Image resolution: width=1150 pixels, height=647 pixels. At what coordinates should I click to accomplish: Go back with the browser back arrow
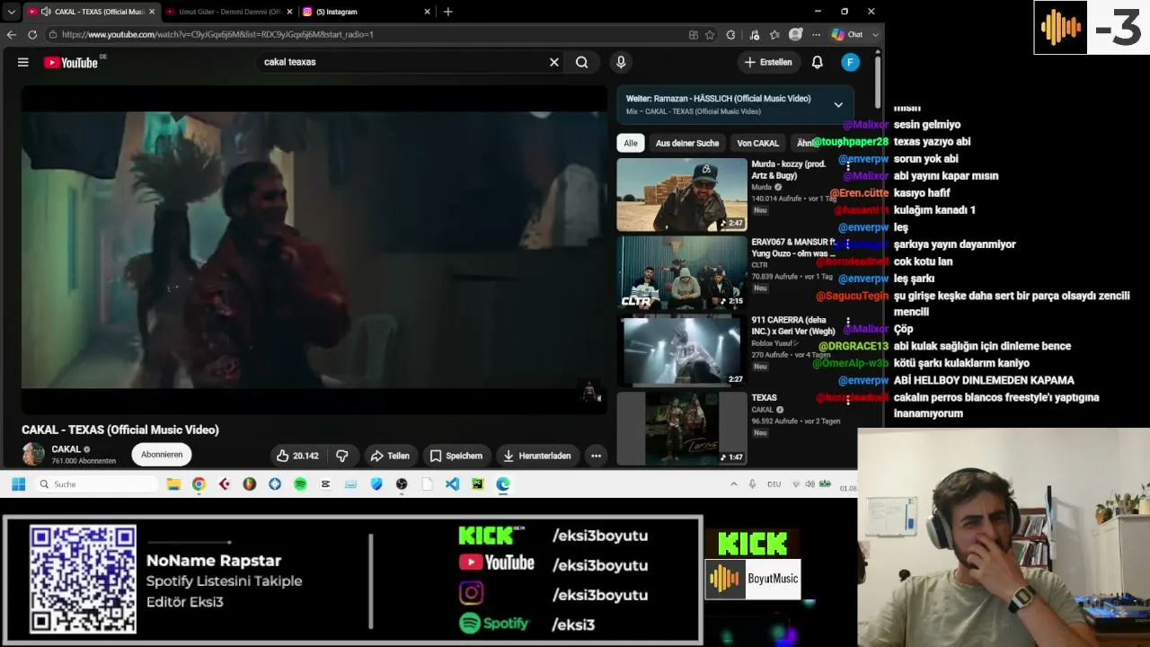[12, 34]
